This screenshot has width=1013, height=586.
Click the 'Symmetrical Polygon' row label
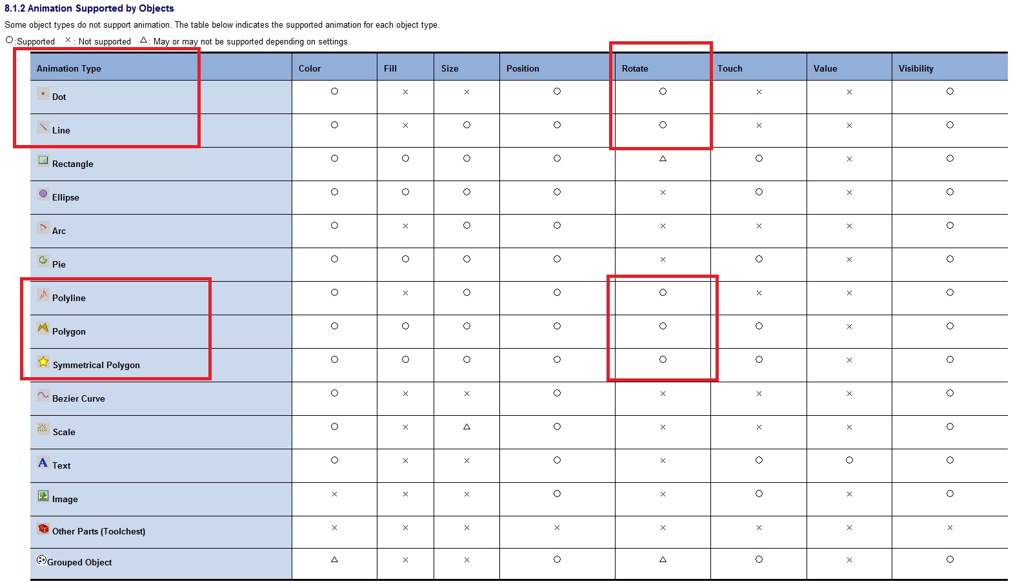tap(96, 365)
